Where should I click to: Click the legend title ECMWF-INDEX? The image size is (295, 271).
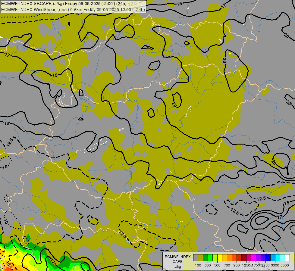point(178,257)
